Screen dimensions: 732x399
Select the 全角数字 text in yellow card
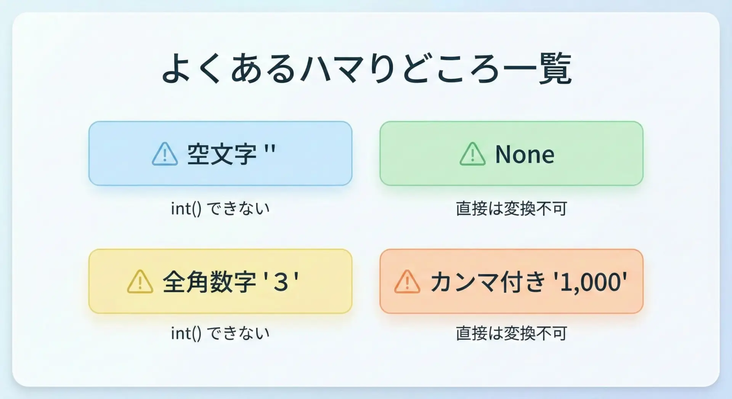tap(209, 282)
